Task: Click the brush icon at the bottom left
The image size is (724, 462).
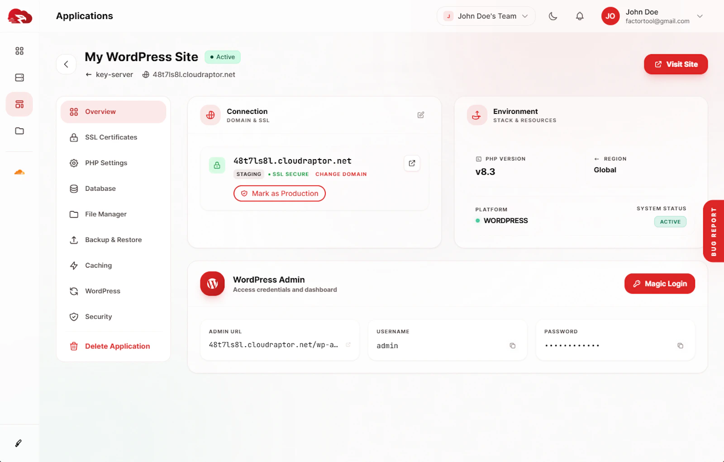Action: click(19, 443)
